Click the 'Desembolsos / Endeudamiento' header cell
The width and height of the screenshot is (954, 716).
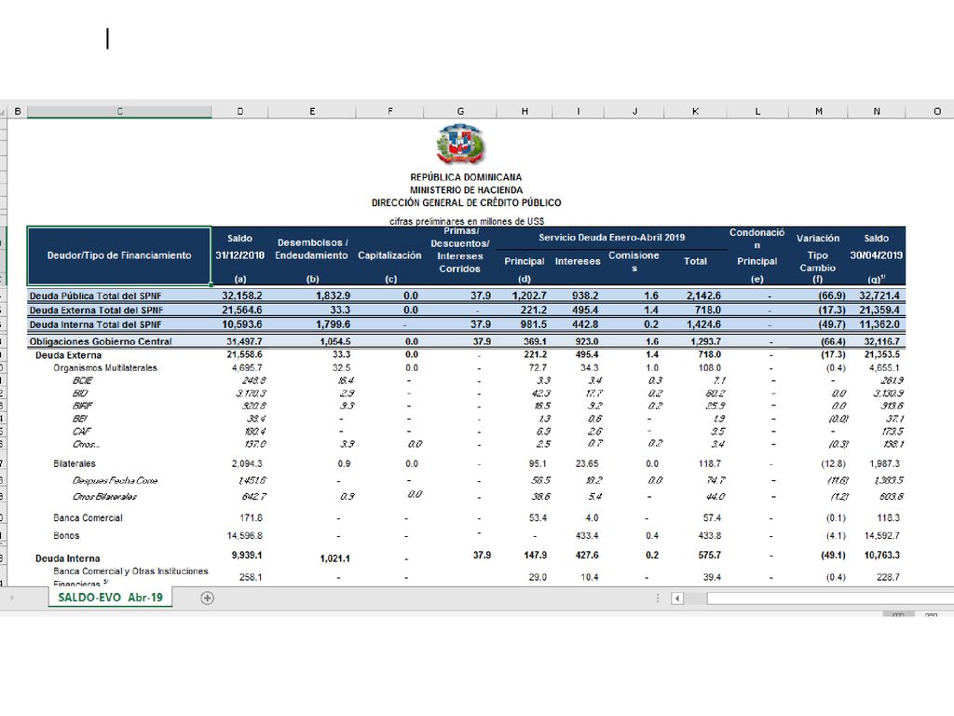[311, 255]
